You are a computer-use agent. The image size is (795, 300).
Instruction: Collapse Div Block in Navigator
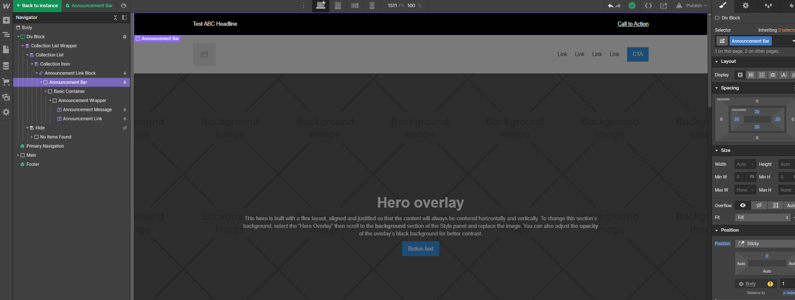coord(18,37)
